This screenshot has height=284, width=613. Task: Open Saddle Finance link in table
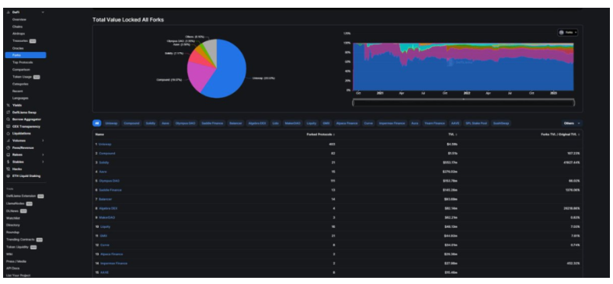pos(110,190)
